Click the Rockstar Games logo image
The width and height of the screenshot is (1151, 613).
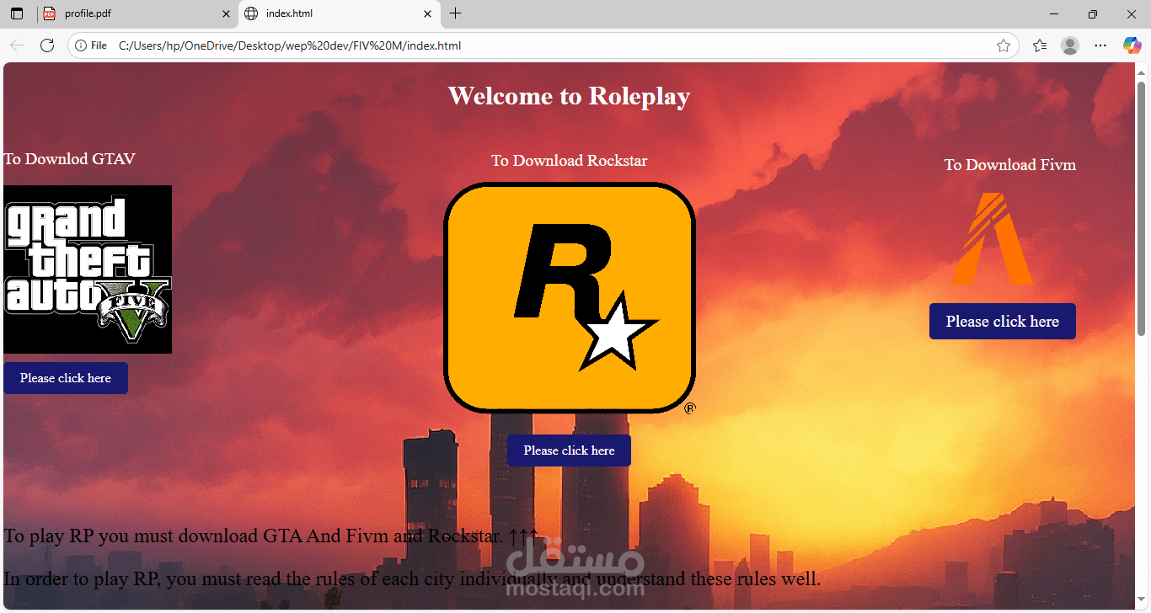(570, 298)
